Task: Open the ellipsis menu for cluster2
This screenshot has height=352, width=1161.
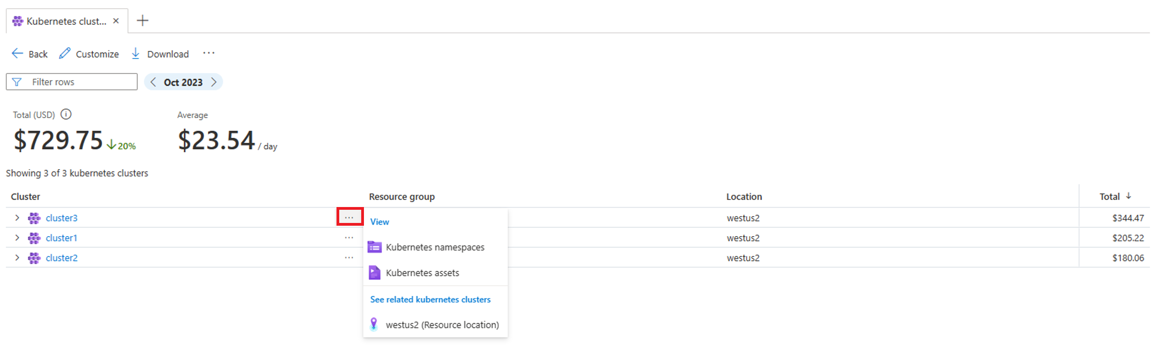Action: (349, 258)
